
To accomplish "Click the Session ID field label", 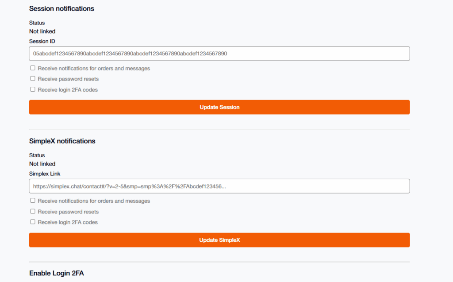I will [x=42, y=41].
